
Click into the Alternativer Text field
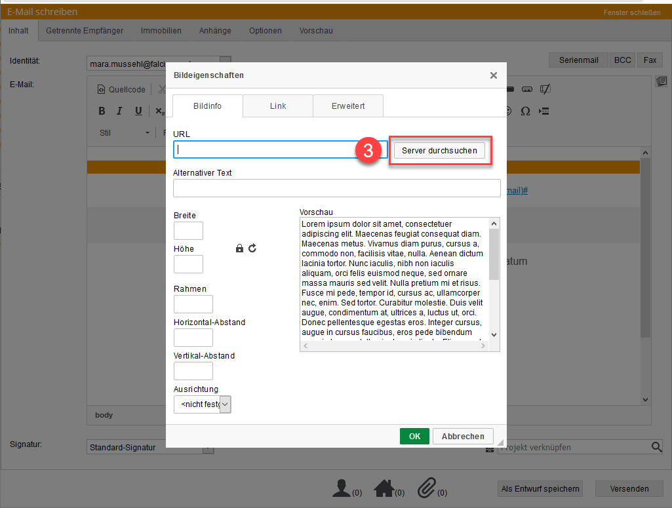[336, 188]
